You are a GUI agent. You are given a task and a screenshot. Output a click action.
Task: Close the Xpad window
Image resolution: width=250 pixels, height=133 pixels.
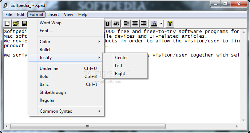pos(239,4)
